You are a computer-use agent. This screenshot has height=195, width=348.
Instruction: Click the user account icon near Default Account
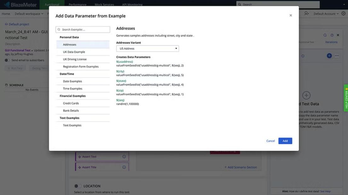click(306, 14)
